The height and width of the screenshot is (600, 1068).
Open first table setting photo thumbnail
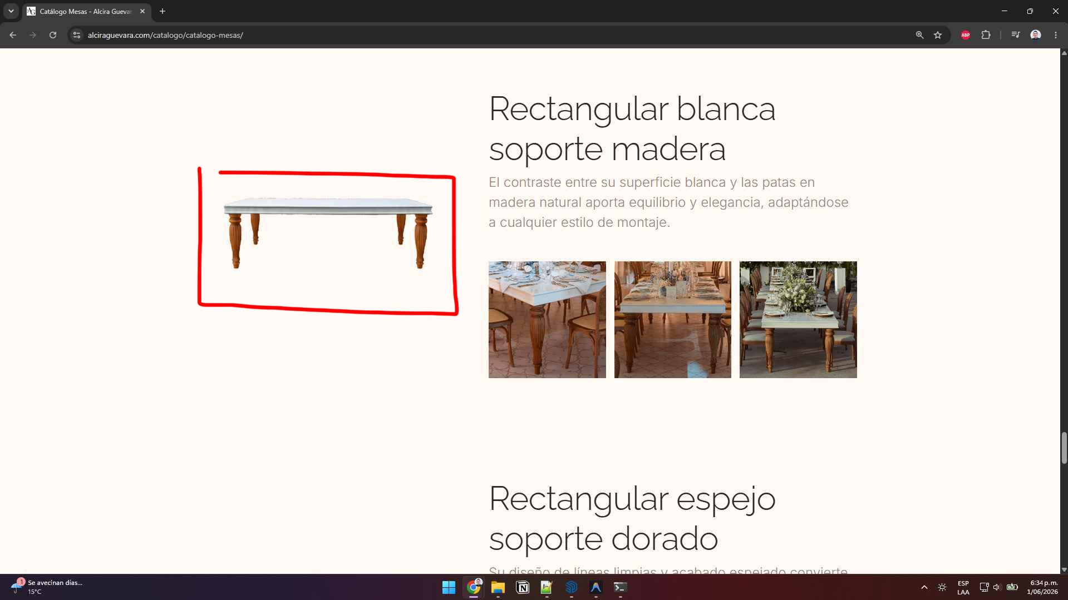click(x=547, y=320)
